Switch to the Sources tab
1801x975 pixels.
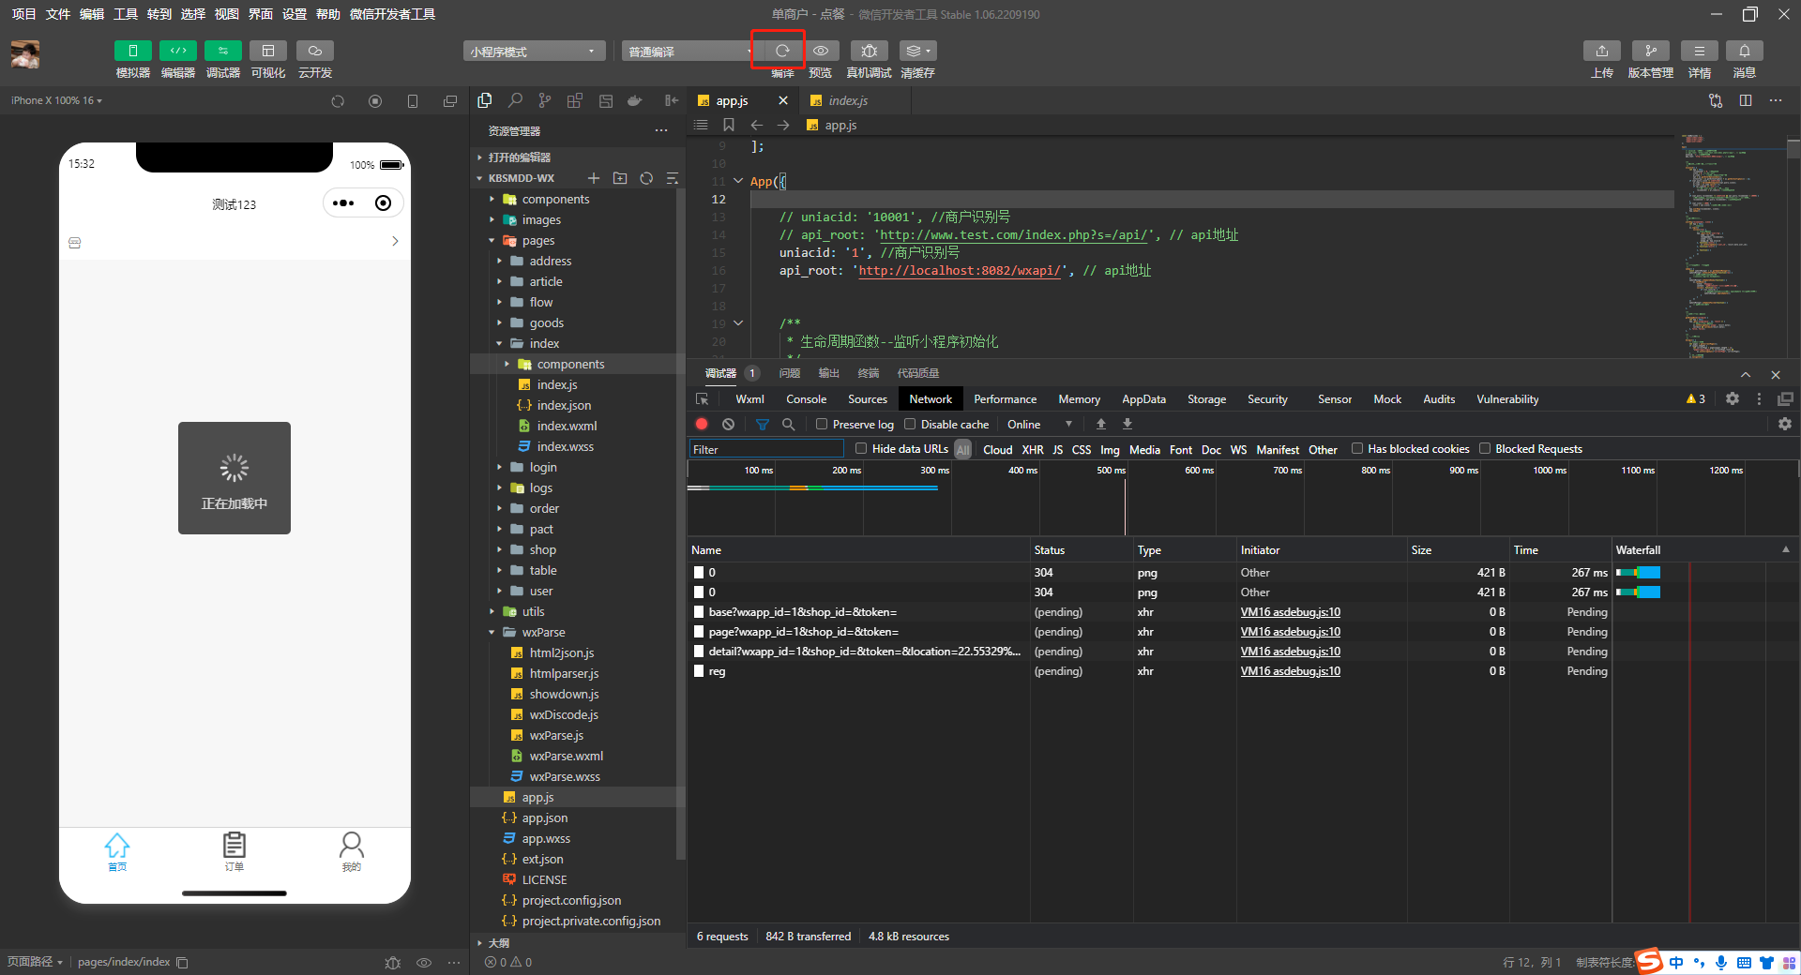tap(868, 398)
